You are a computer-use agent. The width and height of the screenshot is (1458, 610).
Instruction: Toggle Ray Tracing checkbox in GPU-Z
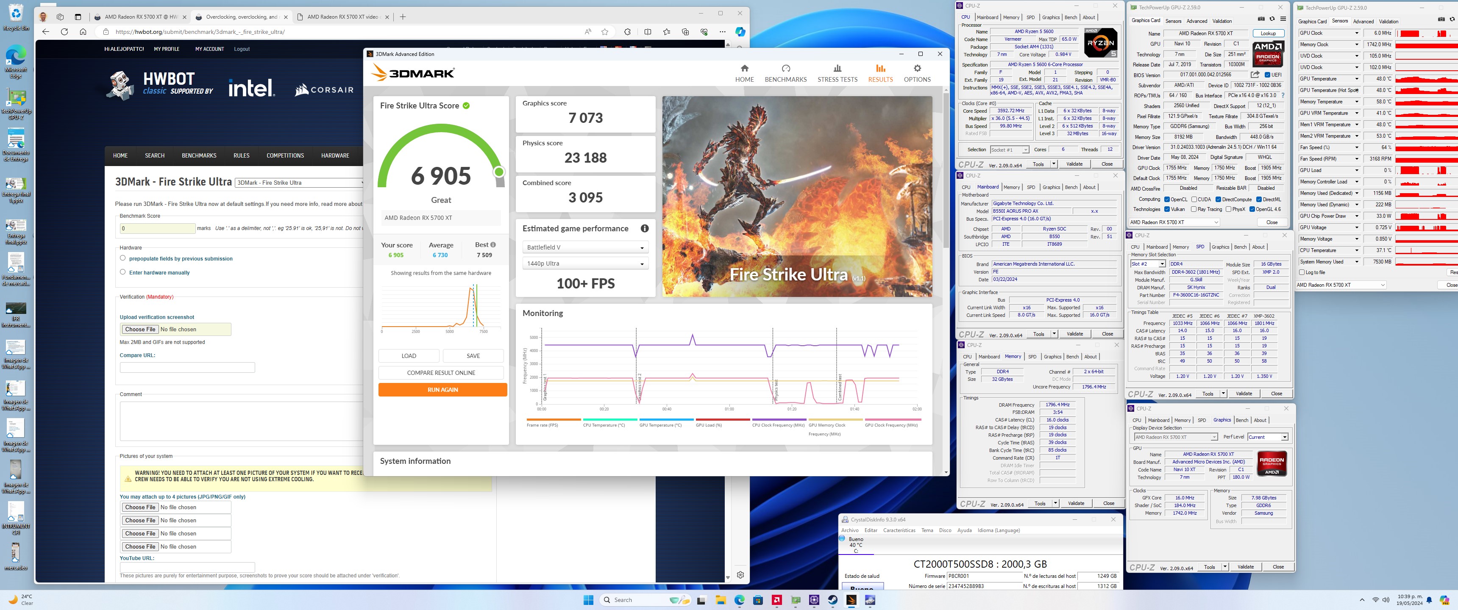coord(1194,209)
